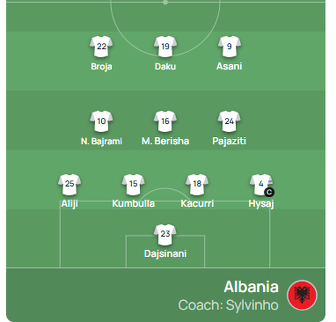
Task: Select the Pajaziti name text
Action: 229,141
